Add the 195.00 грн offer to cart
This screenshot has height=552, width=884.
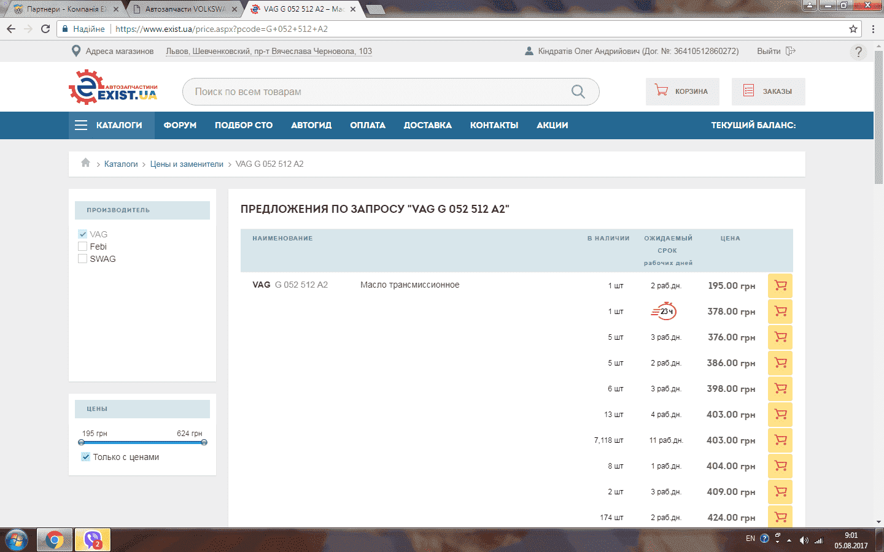click(x=780, y=286)
